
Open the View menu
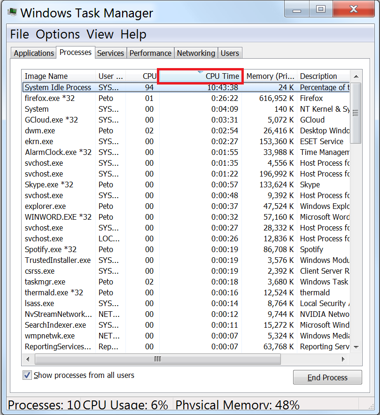pos(100,34)
